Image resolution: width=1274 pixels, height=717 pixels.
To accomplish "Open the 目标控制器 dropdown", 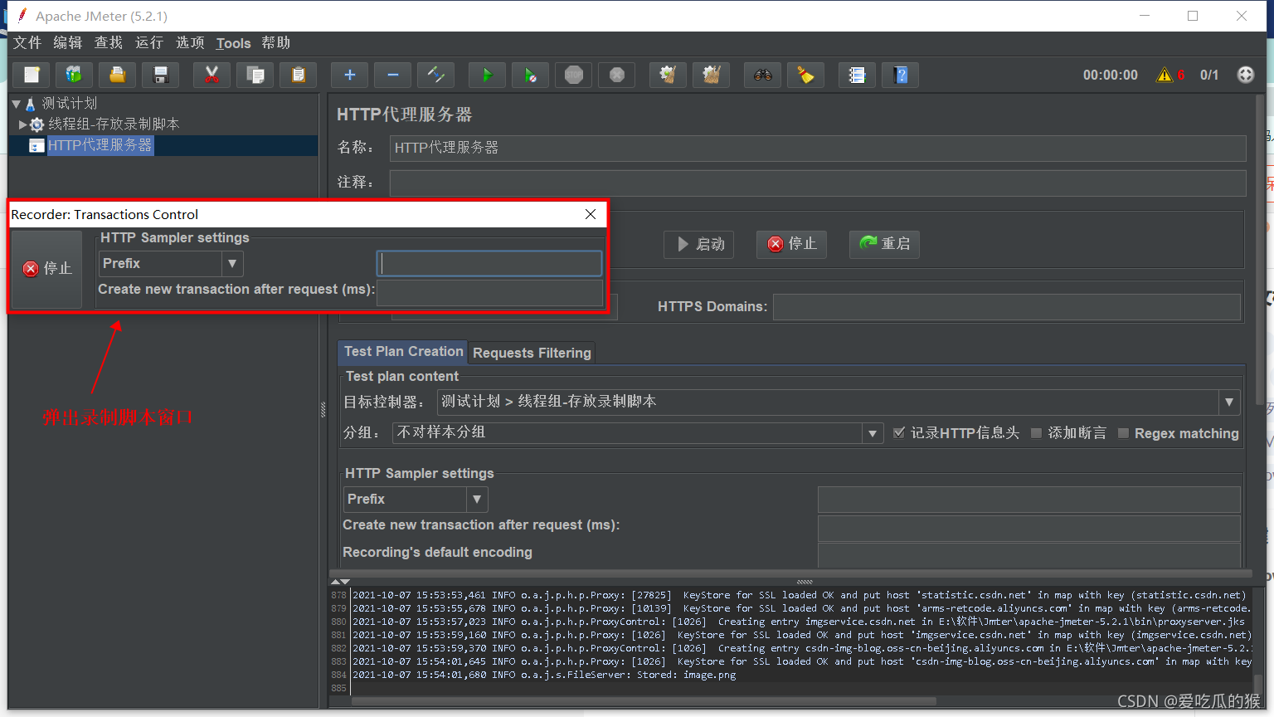I will [1229, 402].
